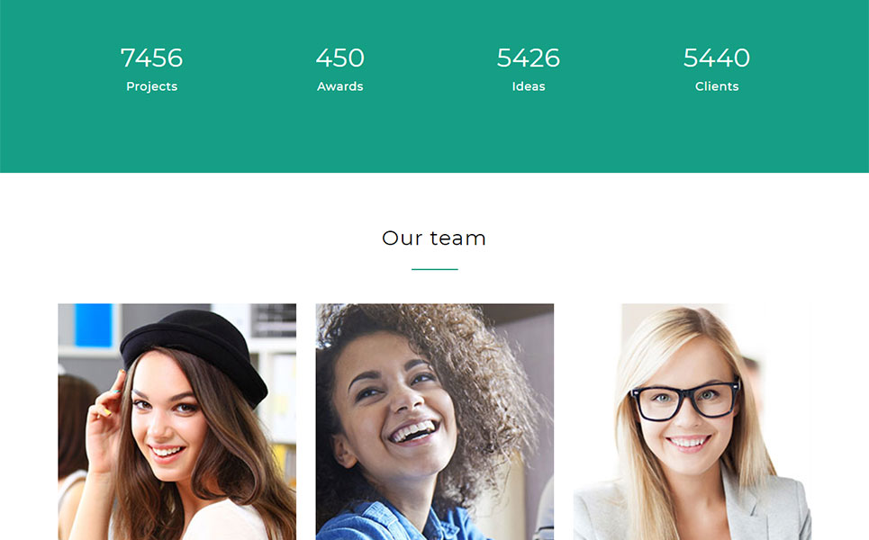This screenshot has width=869, height=540.
Task: Click the 450 awards counter number
Action: (x=339, y=58)
